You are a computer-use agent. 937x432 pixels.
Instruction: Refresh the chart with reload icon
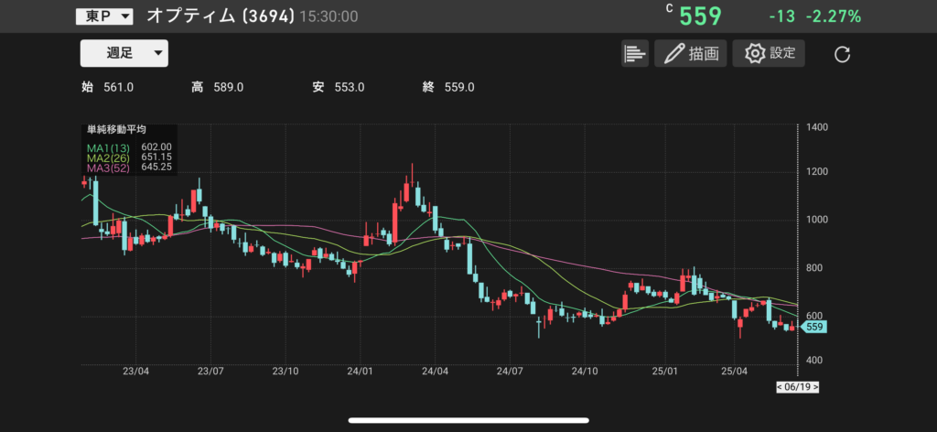tap(842, 54)
